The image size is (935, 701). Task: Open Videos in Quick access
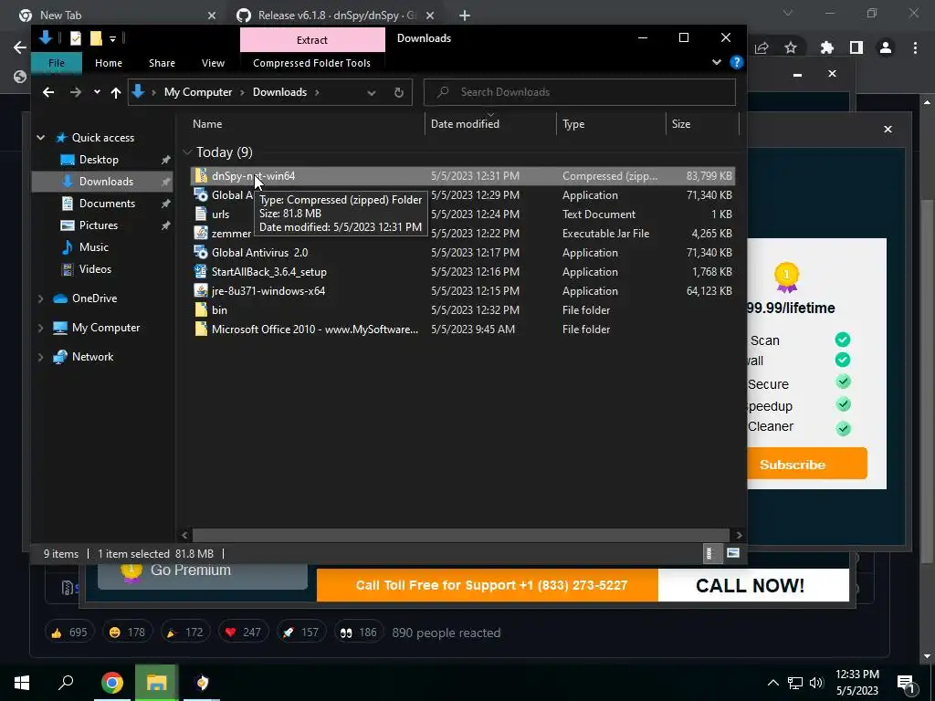95,269
